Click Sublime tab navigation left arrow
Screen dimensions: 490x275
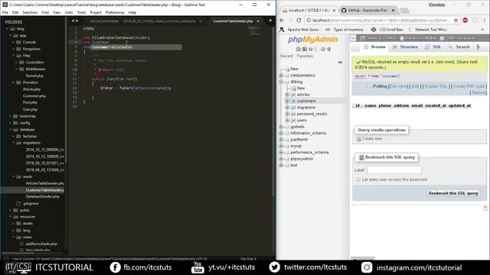tap(73, 21)
